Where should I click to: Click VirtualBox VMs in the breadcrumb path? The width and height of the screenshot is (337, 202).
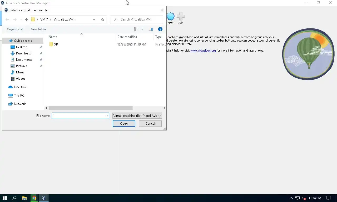click(64, 19)
